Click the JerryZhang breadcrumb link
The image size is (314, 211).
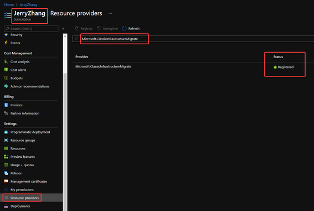(x=28, y=5)
